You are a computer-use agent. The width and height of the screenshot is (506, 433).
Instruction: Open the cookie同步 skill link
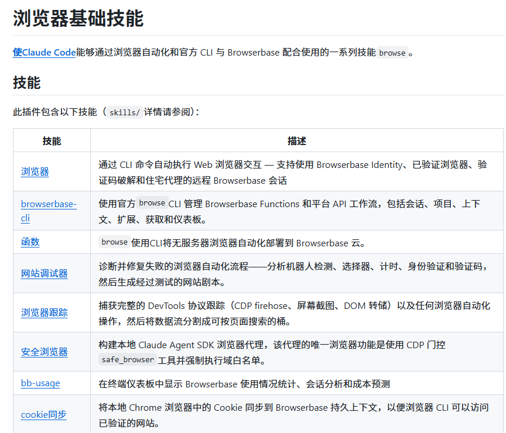coord(43,414)
